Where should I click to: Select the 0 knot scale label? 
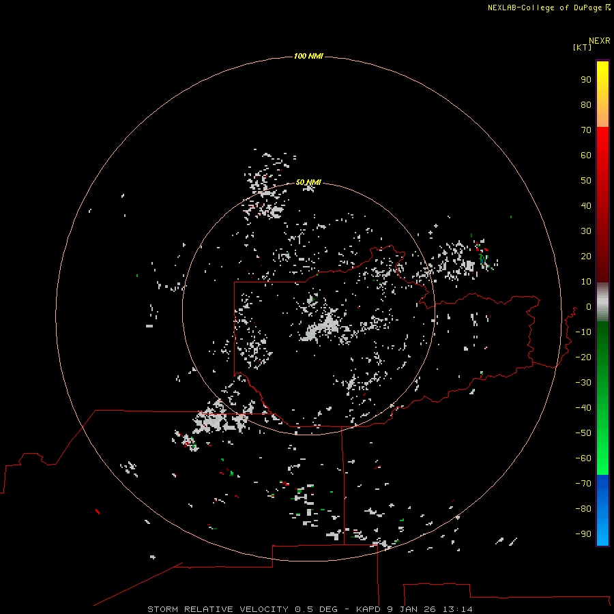[x=589, y=307]
